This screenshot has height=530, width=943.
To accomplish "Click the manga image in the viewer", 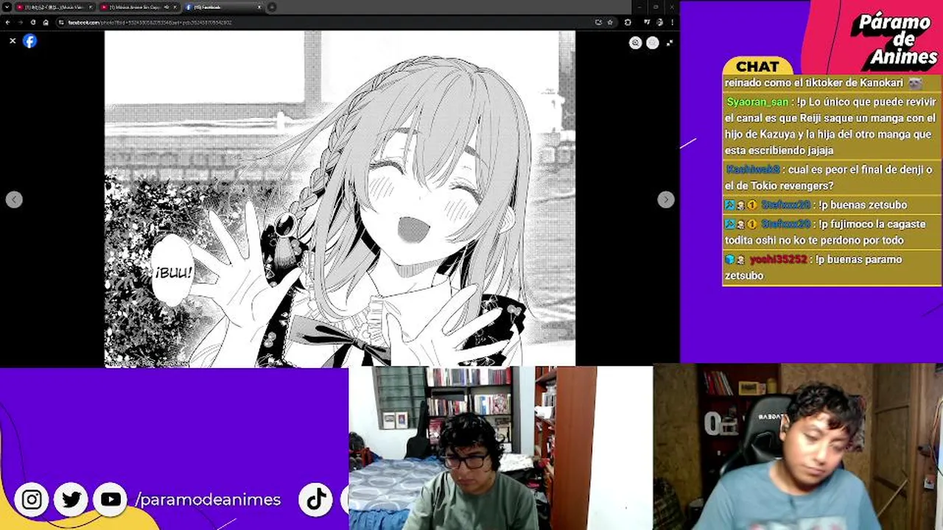I will (340, 199).
